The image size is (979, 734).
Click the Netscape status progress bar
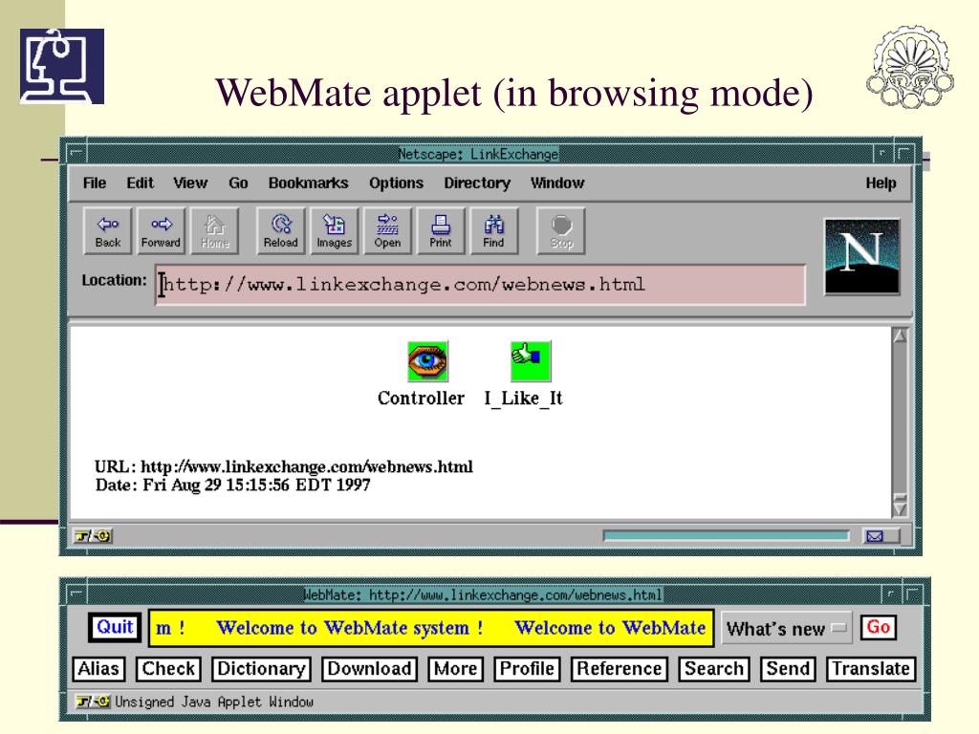(x=727, y=535)
